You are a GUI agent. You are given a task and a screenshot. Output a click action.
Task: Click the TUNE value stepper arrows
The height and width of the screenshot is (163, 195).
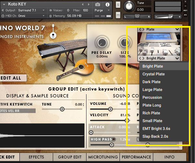83,105
